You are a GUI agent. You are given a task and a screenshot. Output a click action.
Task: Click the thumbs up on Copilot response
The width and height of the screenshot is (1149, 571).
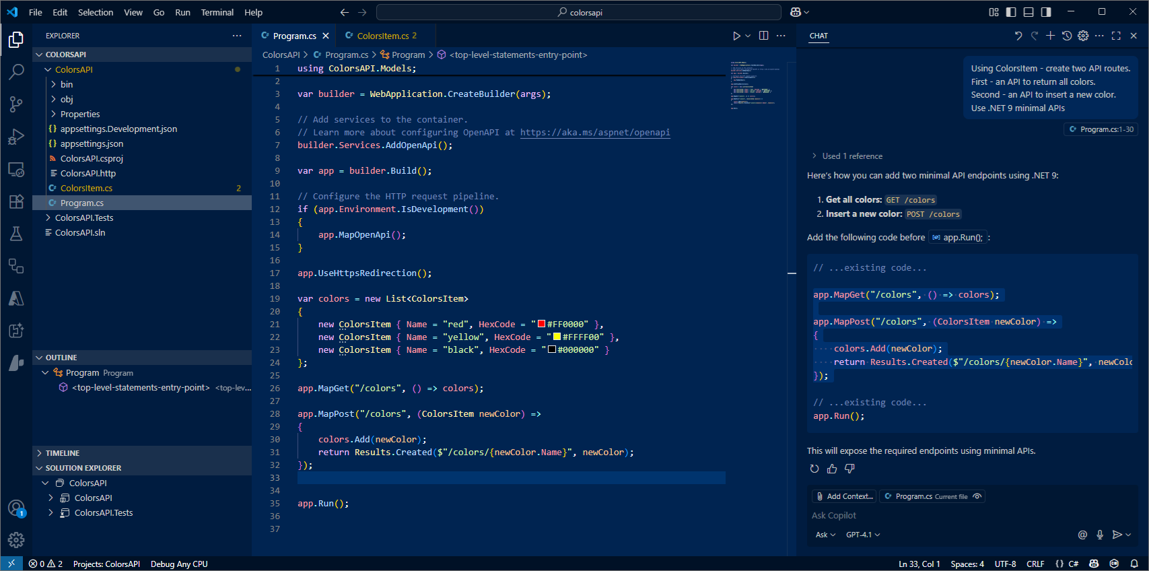coord(832,469)
